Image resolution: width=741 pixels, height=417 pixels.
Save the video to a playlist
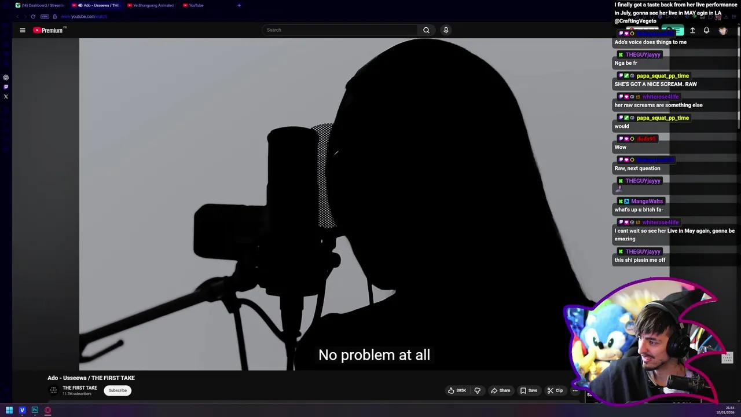click(x=528, y=390)
